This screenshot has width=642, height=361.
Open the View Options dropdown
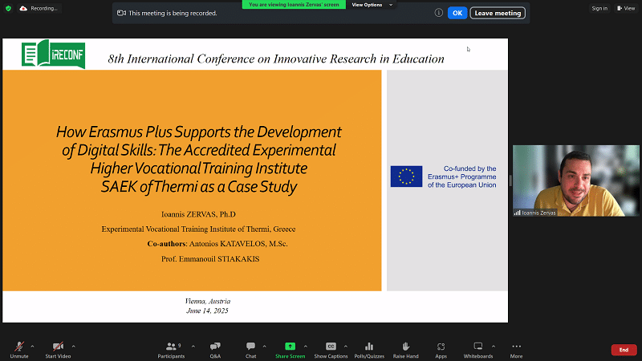point(373,4)
